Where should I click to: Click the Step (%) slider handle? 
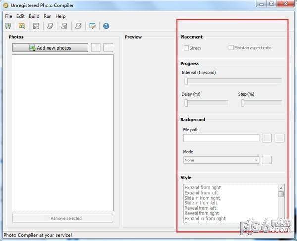243,103
